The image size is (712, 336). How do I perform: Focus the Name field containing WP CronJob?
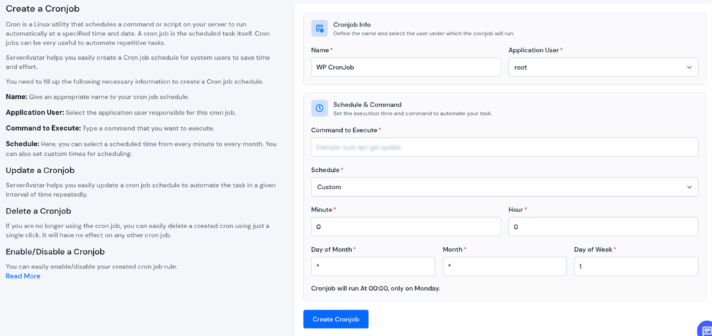[x=406, y=67]
